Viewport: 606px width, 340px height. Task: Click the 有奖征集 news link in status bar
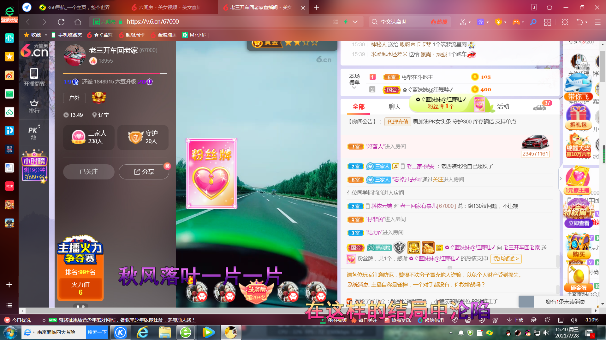click(127, 320)
